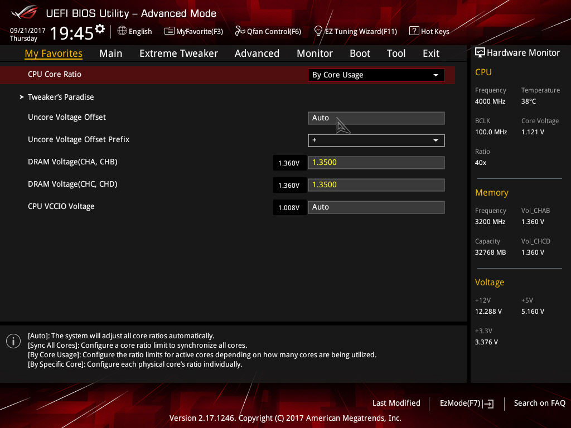Click the info icon beside help text
This screenshot has height=428, width=571.
13,341
